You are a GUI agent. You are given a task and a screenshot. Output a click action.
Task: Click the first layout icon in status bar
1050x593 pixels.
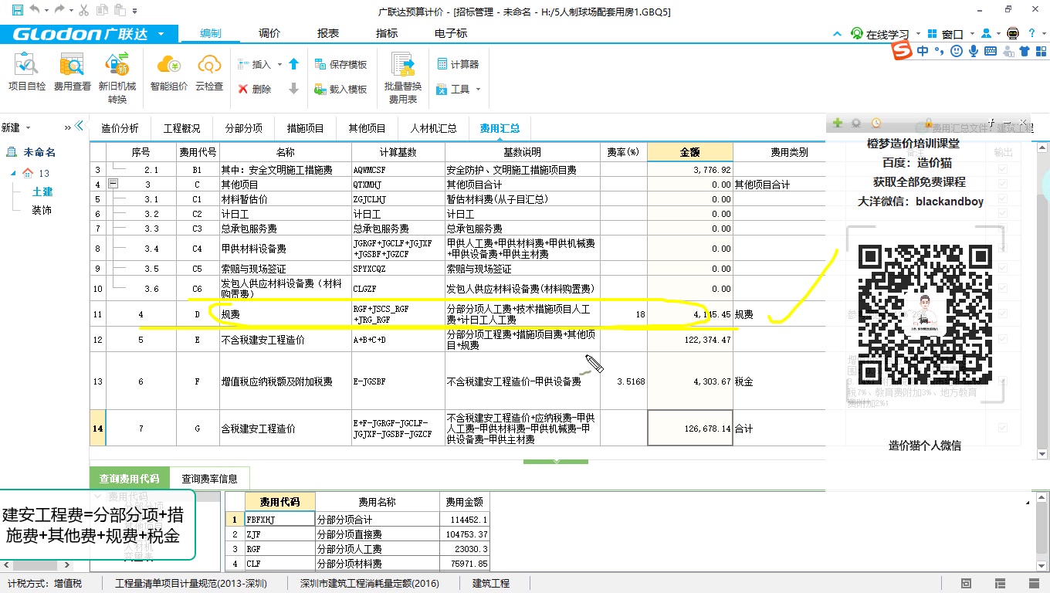tap(966, 583)
